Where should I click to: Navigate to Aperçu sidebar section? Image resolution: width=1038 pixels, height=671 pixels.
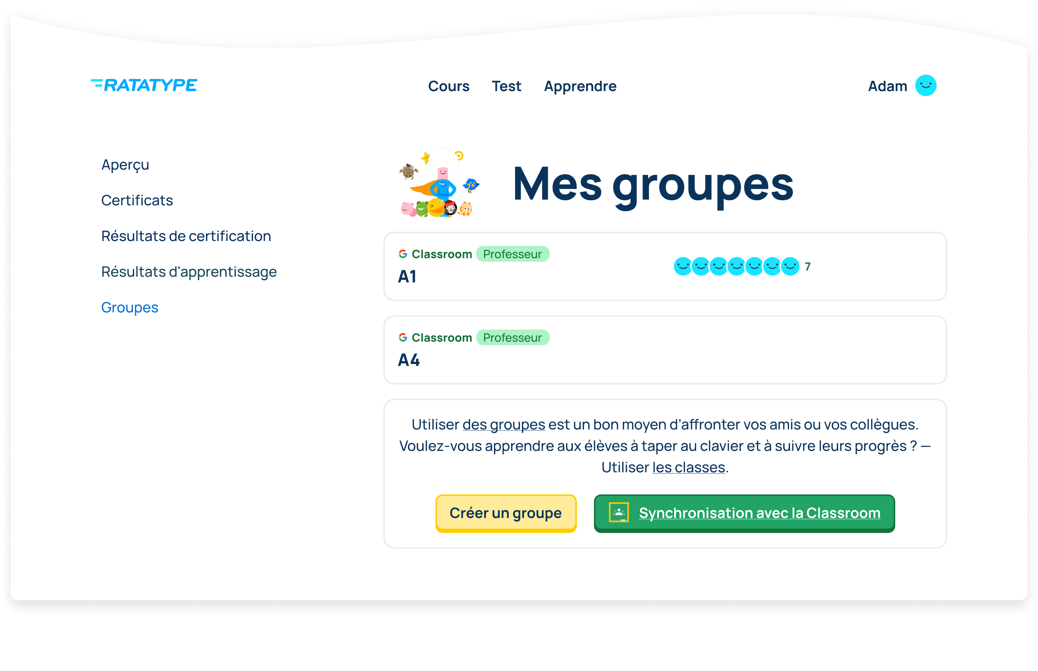click(x=125, y=164)
